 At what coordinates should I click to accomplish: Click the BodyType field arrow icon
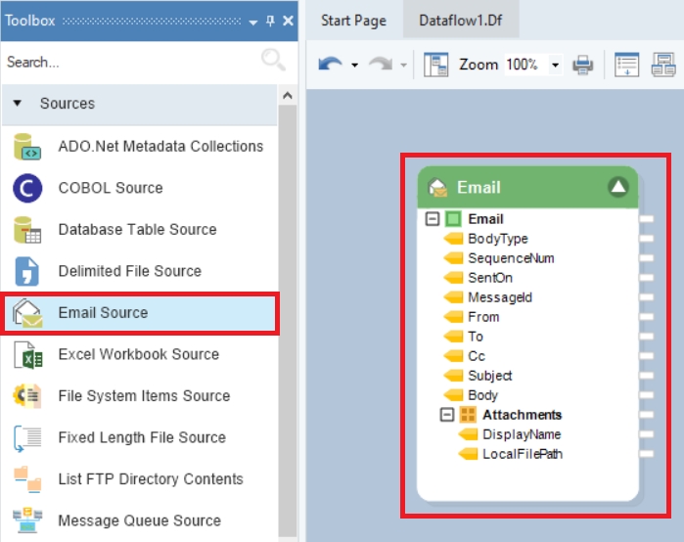[x=453, y=239]
